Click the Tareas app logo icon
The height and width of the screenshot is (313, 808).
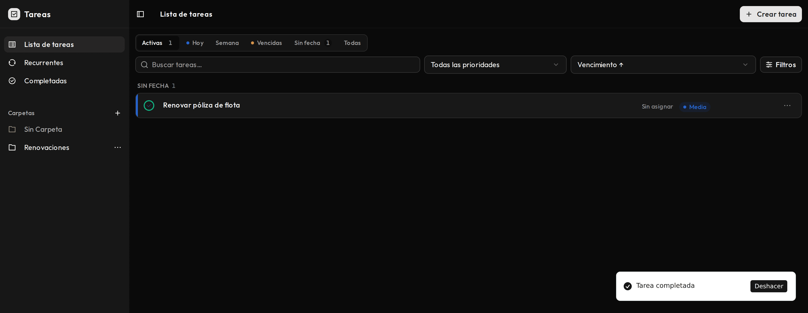coord(14,14)
